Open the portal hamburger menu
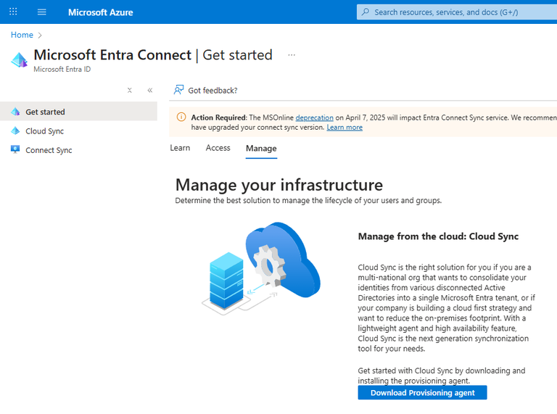 (x=41, y=12)
